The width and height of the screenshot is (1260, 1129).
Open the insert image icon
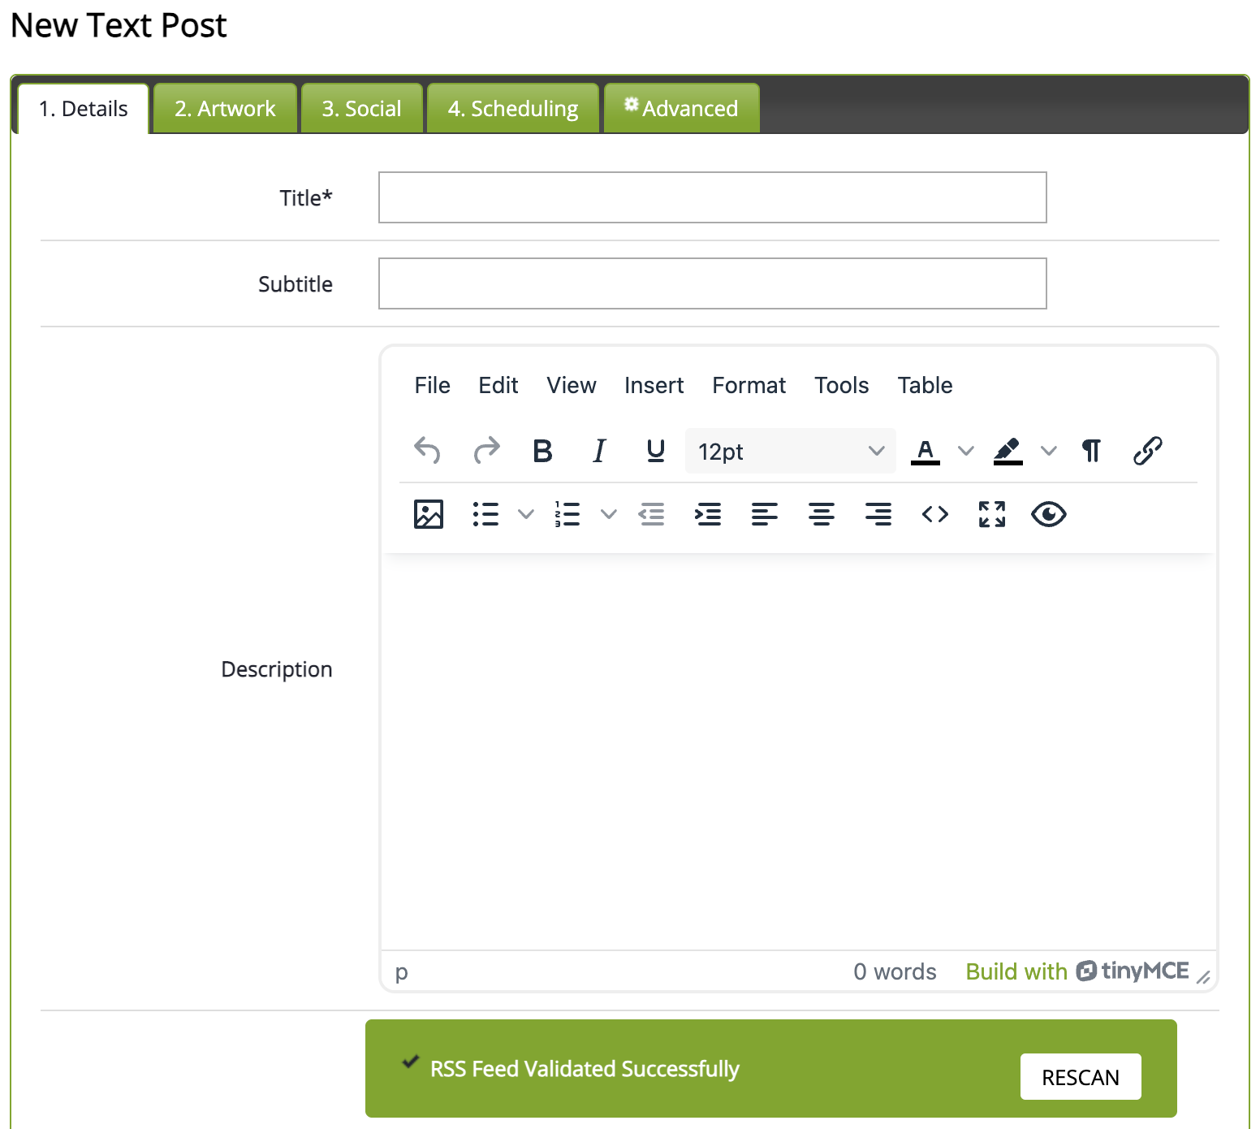pos(429,514)
